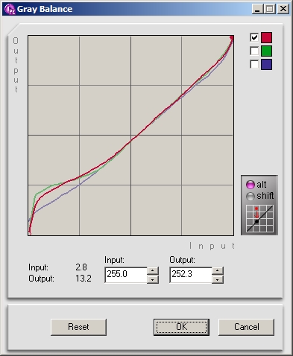Click the curve point adjustment grid icon

click(x=259, y=219)
